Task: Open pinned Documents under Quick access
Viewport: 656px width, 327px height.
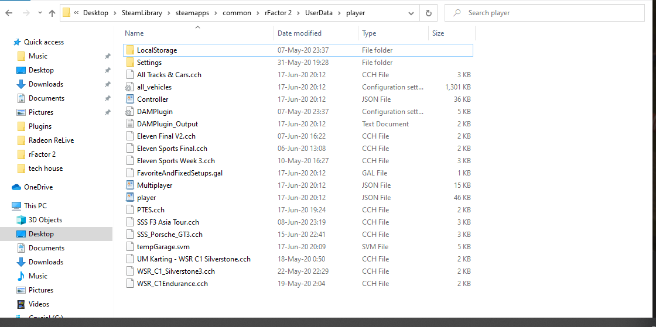Action: [46, 98]
